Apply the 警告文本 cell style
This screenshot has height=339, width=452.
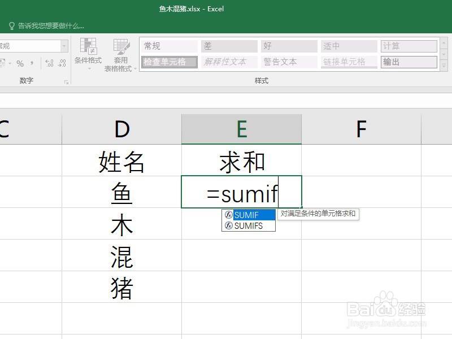289,62
